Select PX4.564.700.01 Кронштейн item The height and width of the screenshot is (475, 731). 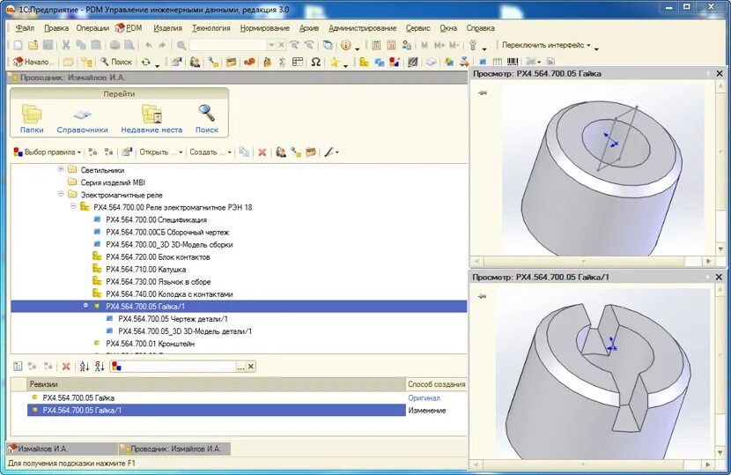(x=150, y=344)
